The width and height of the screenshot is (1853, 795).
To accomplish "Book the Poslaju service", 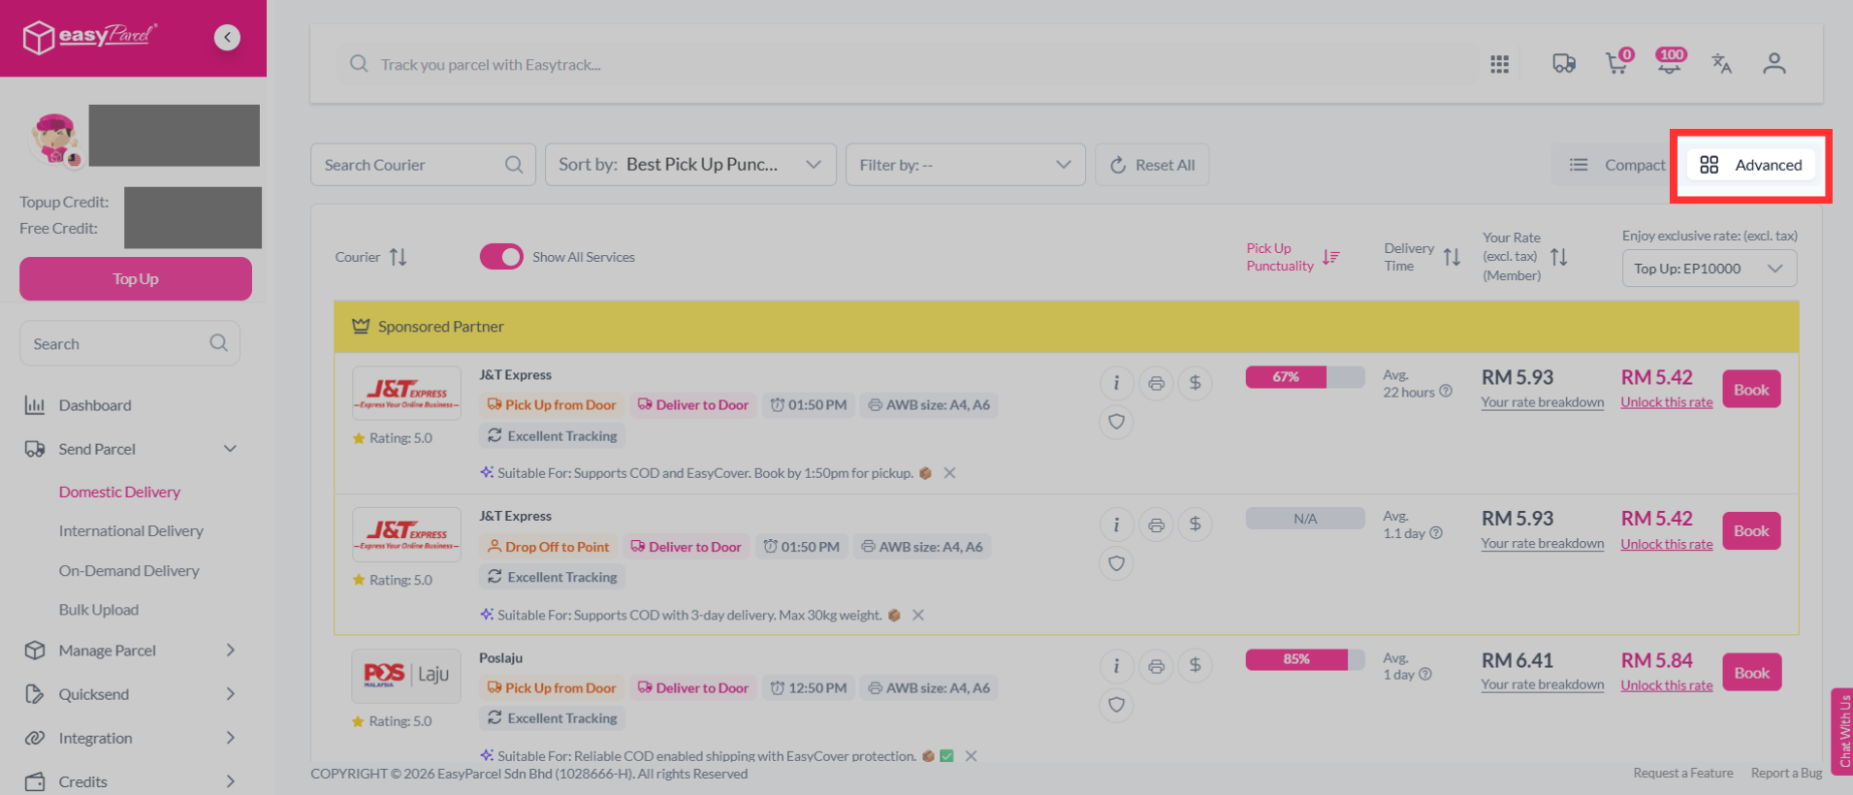I will tap(1751, 673).
